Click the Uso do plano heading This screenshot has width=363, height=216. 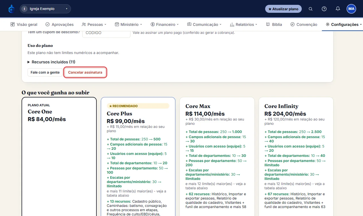pyautogui.click(x=40, y=45)
